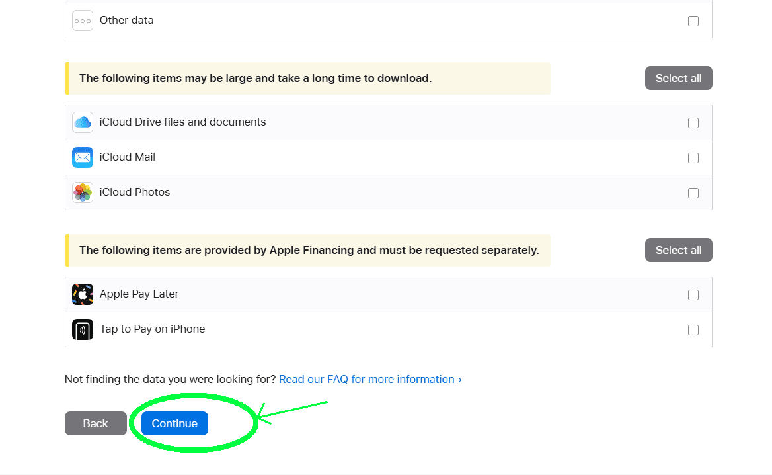The image size is (772, 475).
Task: Click the iCloud Mail envelope icon
Action: 82,157
